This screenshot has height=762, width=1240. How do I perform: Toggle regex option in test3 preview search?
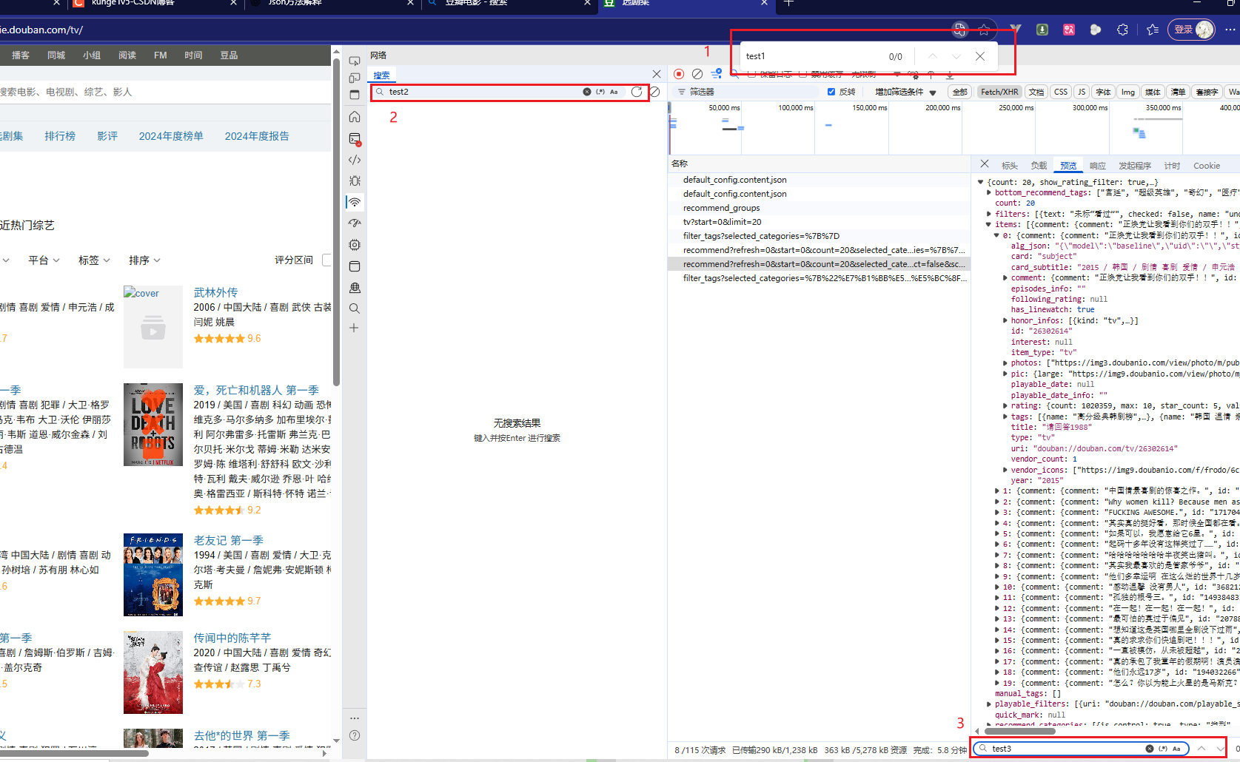1163,749
